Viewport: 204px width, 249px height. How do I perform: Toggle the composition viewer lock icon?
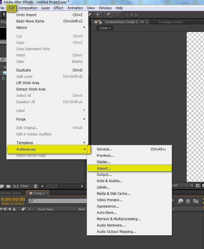(100, 22)
